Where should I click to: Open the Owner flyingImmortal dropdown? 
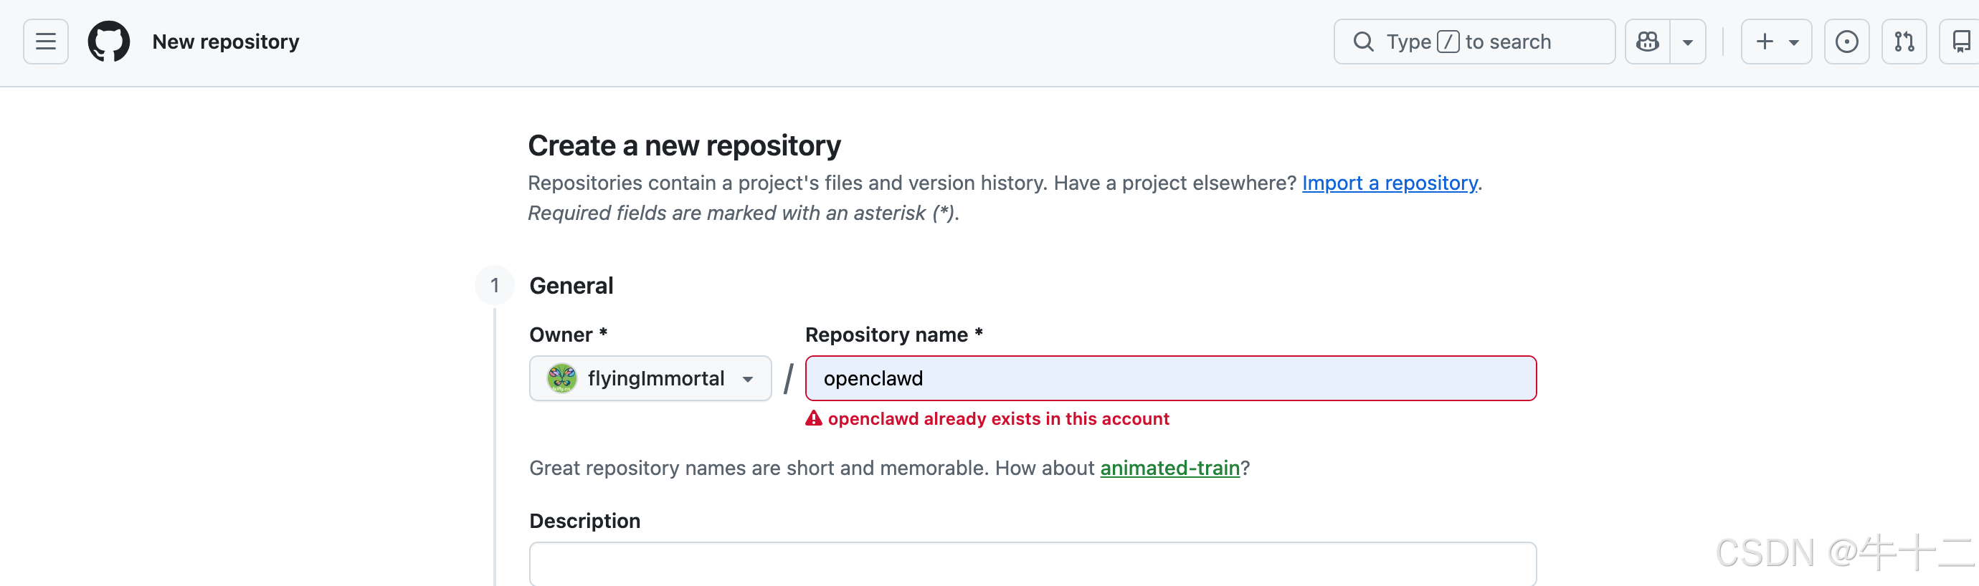(650, 378)
